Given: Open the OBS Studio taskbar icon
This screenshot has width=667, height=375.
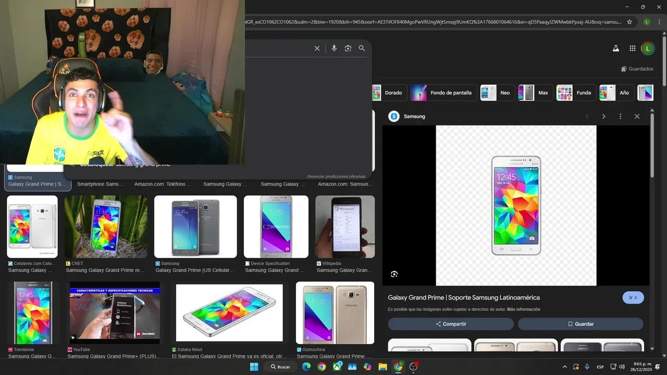Looking at the screenshot, I should [x=414, y=367].
